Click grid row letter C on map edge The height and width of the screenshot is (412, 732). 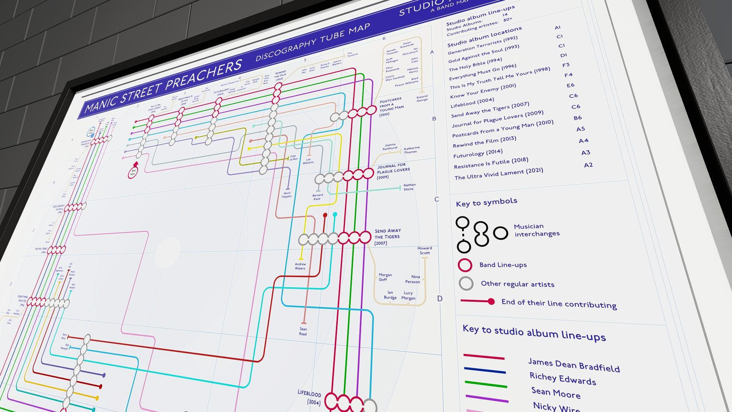pos(437,199)
